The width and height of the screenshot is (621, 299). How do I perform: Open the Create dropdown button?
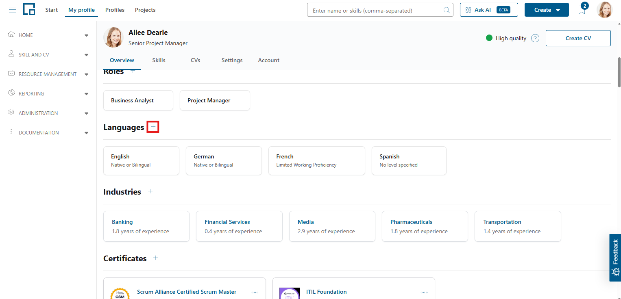[547, 10]
